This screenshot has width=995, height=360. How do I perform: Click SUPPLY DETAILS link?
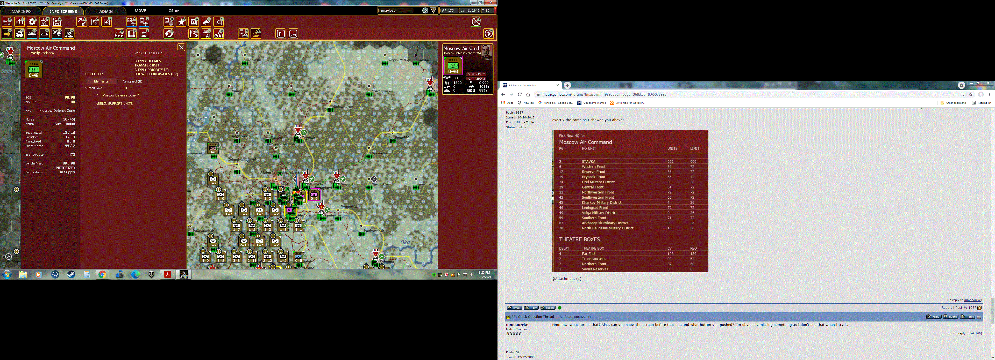[147, 61]
